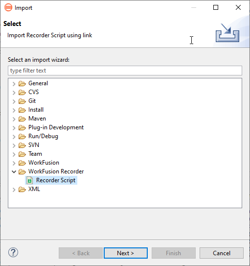
Task: Open the help question mark icon
Action: click(x=13, y=252)
